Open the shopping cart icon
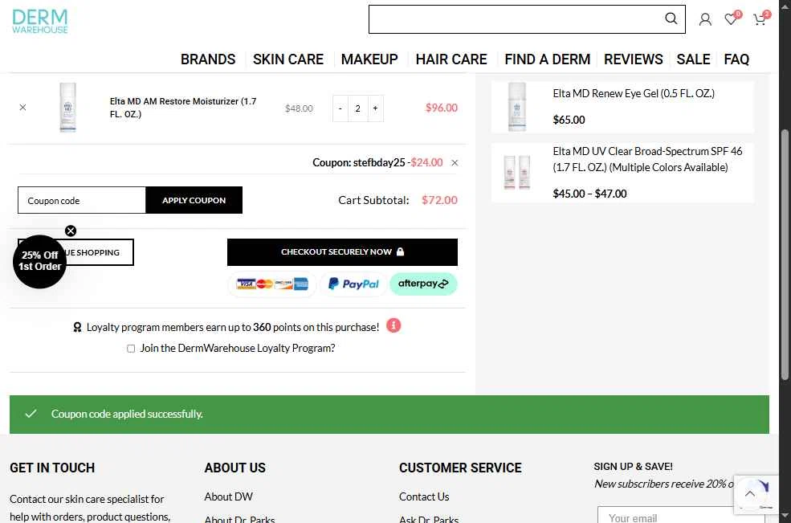The image size is (791, 523). (x=759, y=19)
